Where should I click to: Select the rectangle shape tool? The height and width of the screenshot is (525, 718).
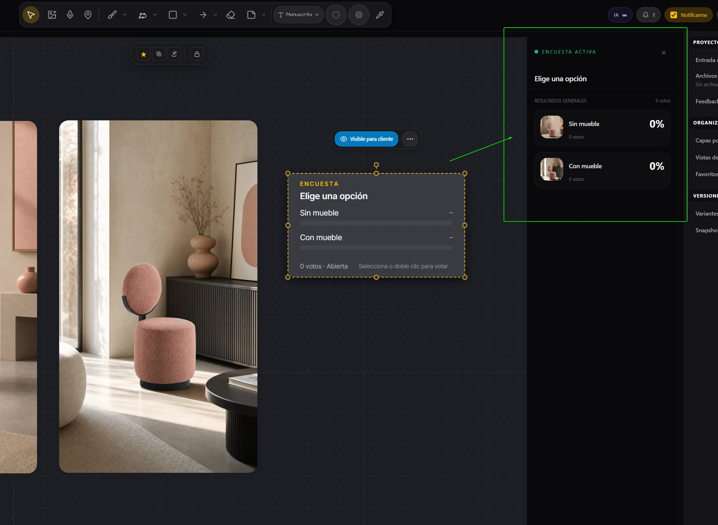173,15
